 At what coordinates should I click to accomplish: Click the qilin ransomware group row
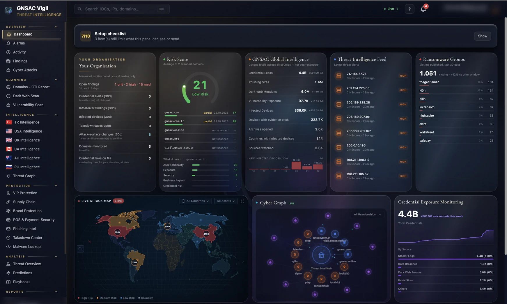tap(456, 99)
